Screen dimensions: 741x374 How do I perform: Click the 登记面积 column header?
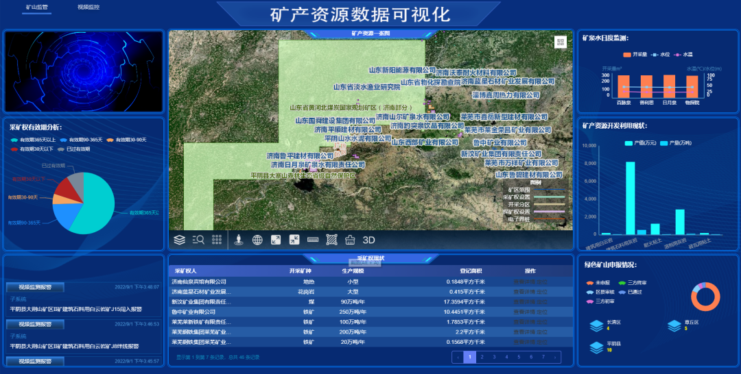pyautogui.click(x=471, y=271)
